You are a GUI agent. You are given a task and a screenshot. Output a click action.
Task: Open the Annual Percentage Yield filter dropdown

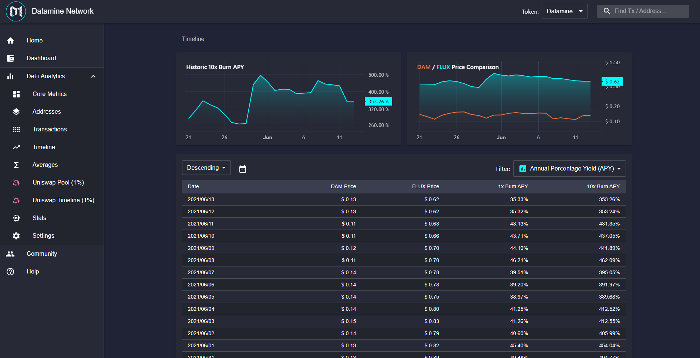pos(569,169)
